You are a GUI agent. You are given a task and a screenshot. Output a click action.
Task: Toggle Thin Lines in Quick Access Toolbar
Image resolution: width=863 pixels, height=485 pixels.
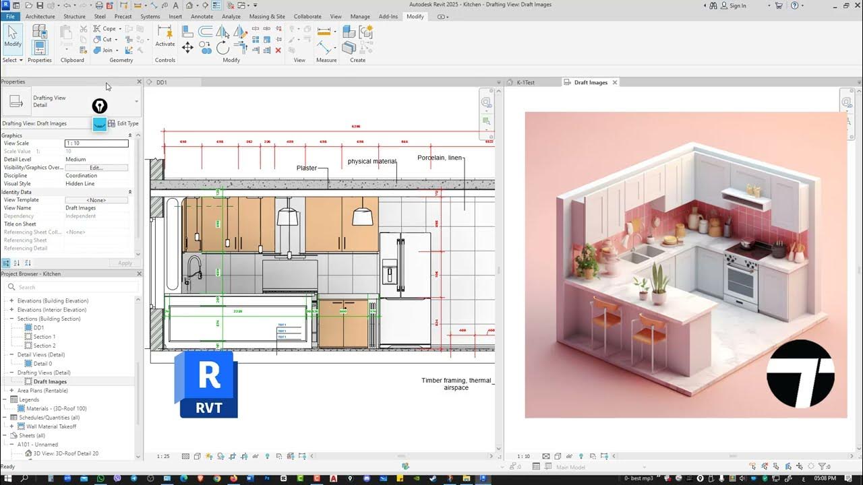(216, 5)
